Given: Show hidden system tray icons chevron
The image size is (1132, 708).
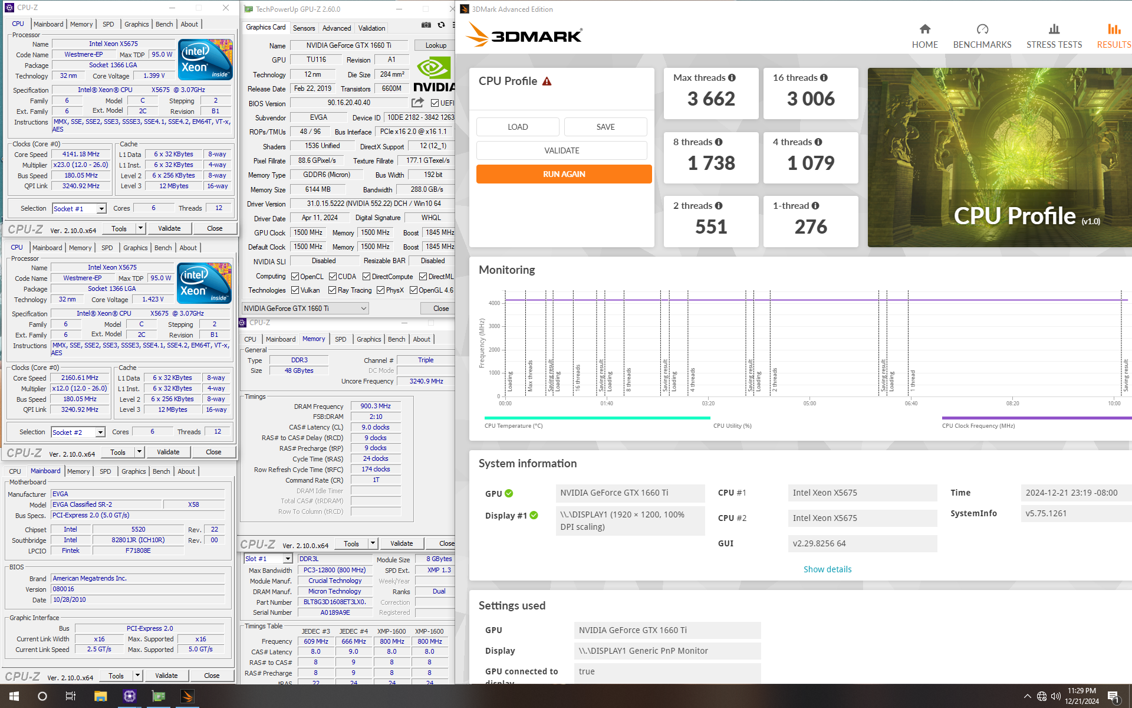Looking at the screenshot, I should tap(1028, 696).
